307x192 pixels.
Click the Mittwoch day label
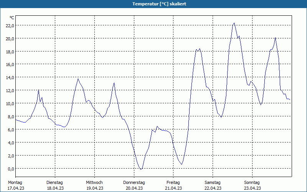94,183
